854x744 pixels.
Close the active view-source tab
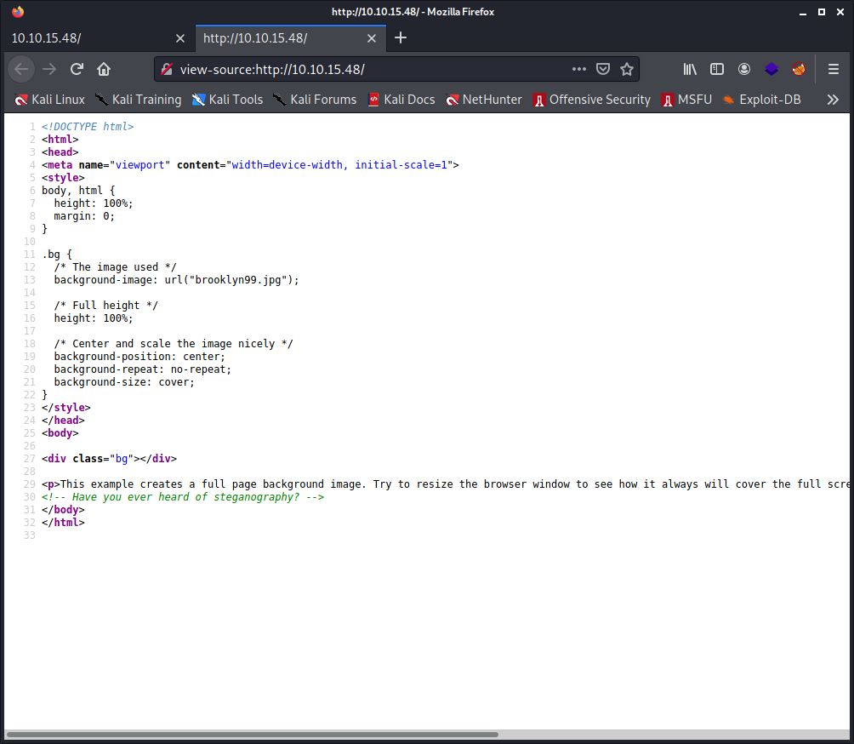click(x=372, y=38)
